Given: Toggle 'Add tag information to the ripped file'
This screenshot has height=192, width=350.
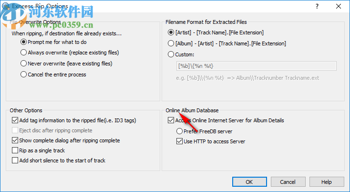Looking at the screenshot, I should (x=15, y=120).
